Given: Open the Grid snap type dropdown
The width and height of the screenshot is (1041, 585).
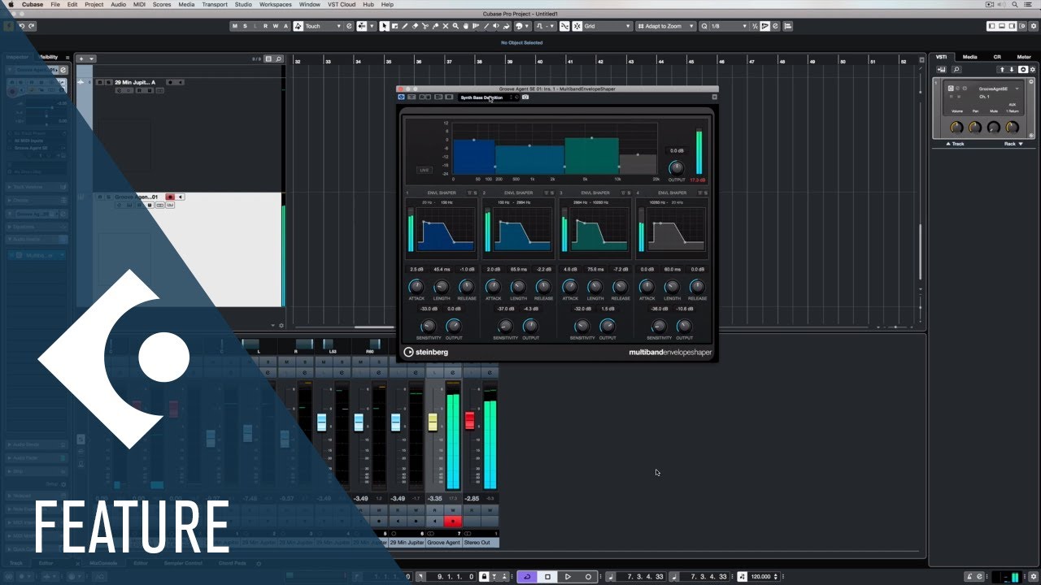Looking at the screenshot, I should [608, 26].
